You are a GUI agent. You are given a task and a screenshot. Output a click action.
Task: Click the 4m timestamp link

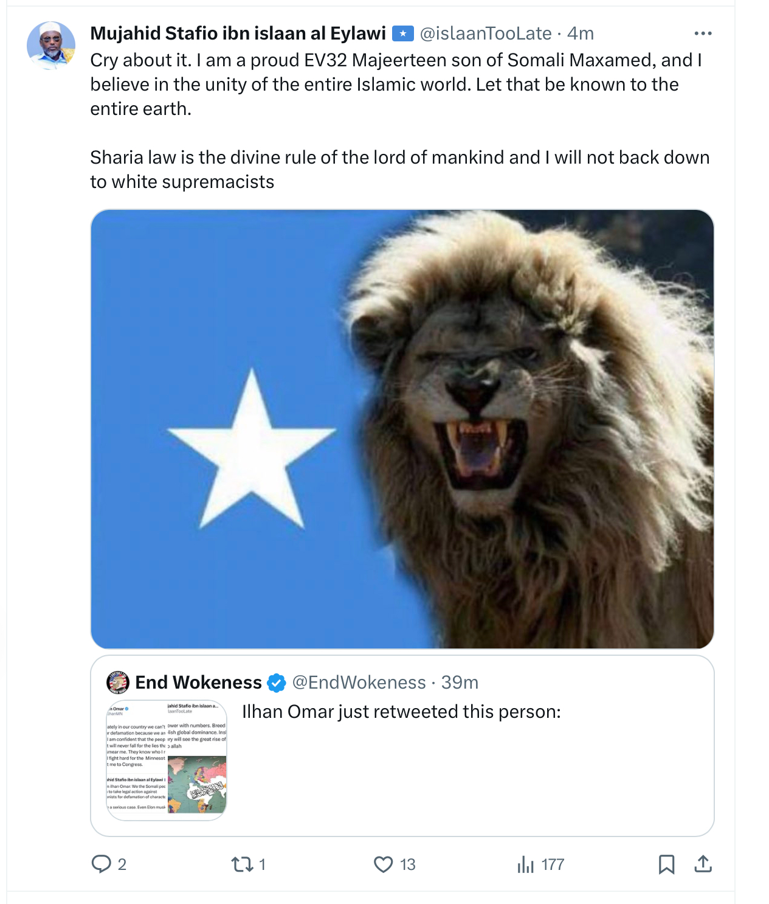click(580, 33)
